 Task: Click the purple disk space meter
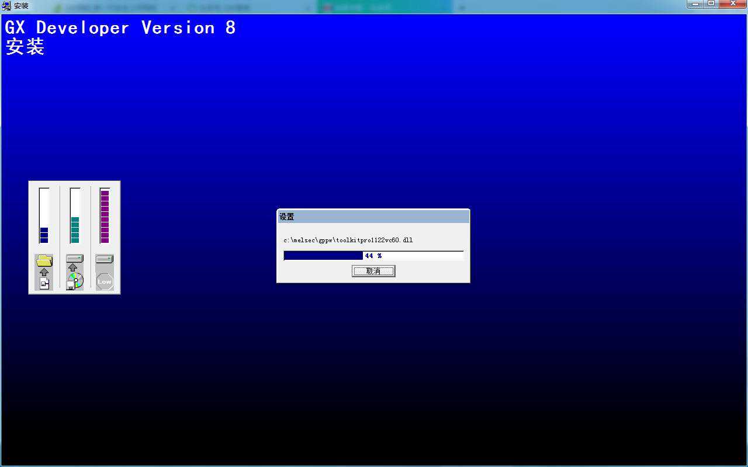pyautogui.click(x=105, y=215)
